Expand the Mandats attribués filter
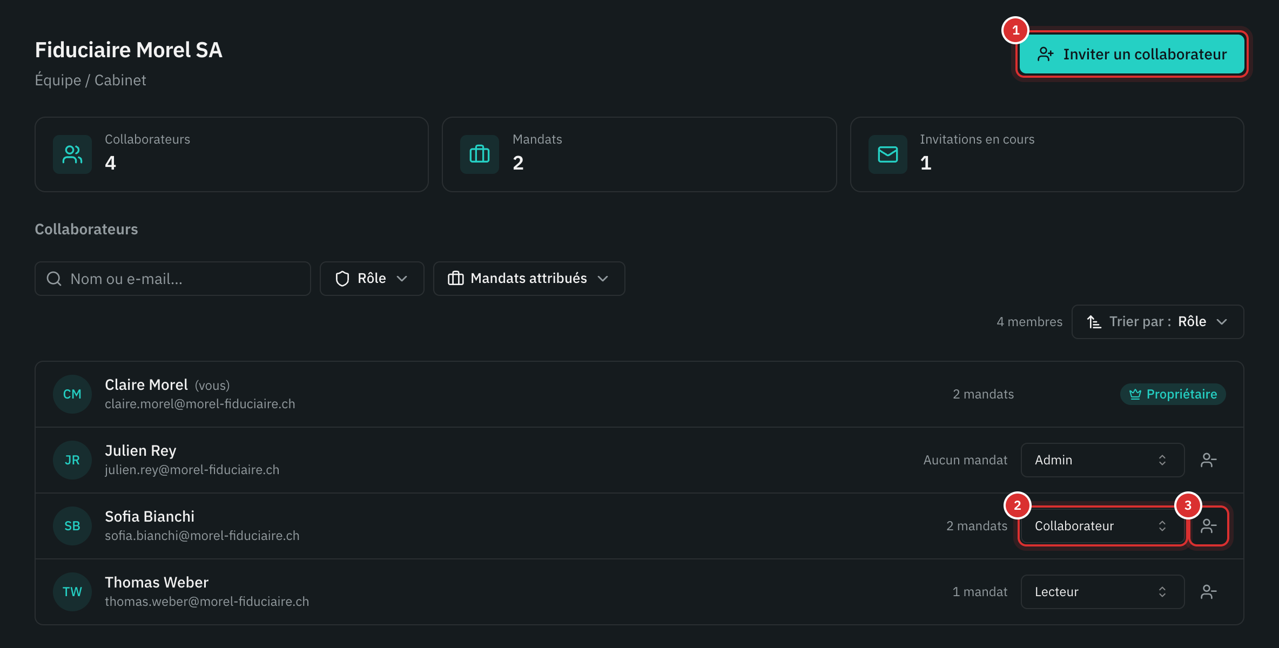 pos(529,279)
